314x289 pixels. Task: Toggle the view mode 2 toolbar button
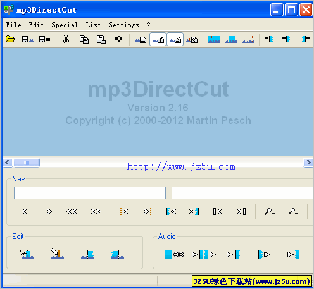click(175, 39)
